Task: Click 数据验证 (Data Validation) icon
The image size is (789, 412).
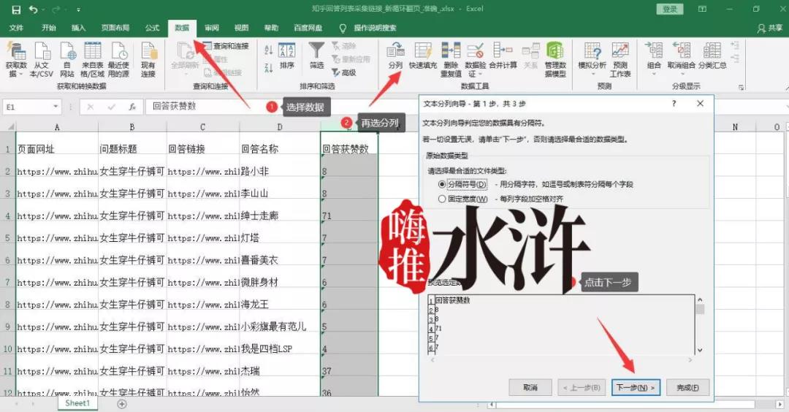Action: (x=475, y=51)
